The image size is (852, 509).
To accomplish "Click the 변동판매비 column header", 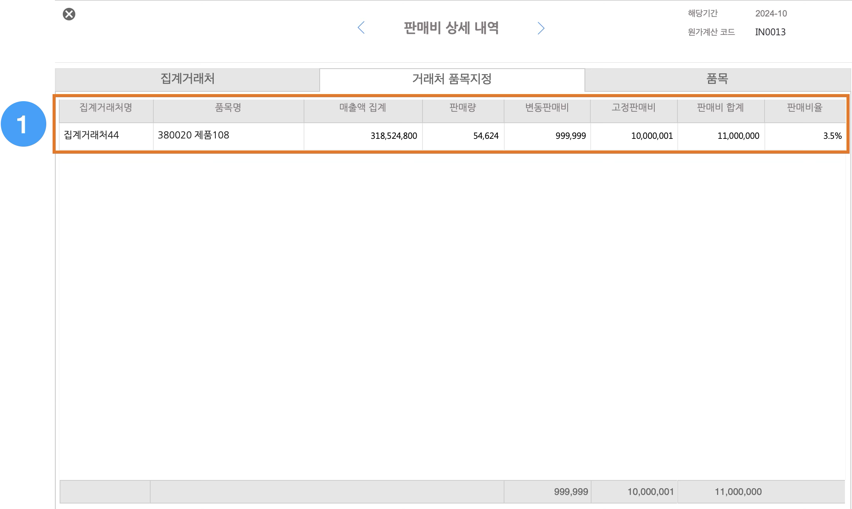I will coord(547,108).
